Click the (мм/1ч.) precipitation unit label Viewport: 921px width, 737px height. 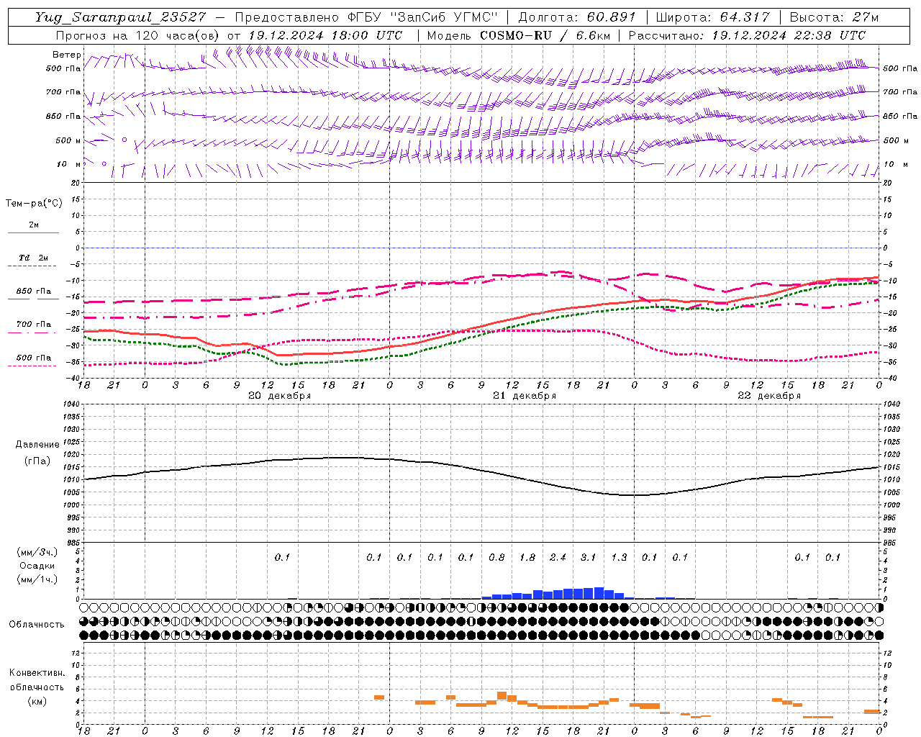(37, 579)
